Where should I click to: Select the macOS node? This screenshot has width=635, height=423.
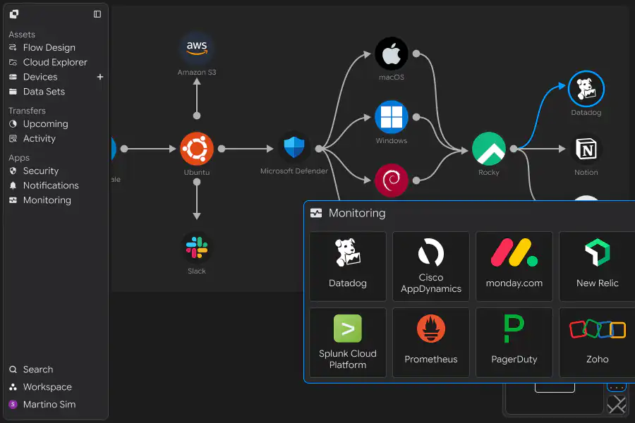coord(392,54)
